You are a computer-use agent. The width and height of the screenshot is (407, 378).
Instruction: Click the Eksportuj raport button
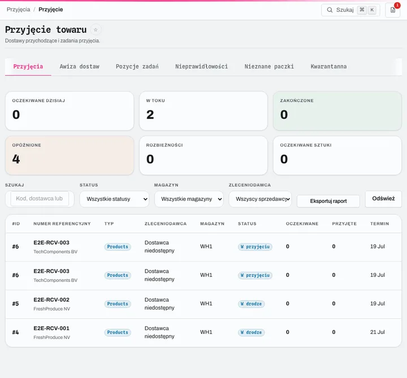point(328,201)
